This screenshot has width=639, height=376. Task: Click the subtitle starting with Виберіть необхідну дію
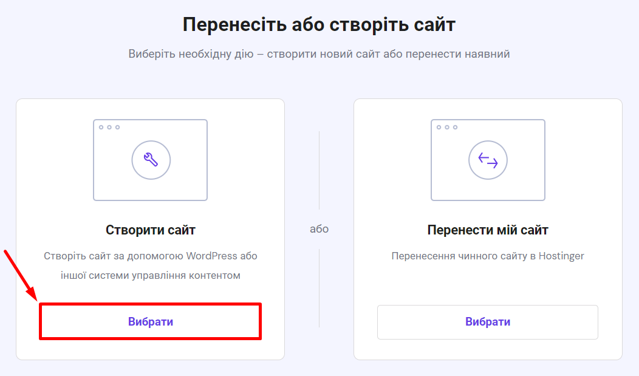[319, 54]
